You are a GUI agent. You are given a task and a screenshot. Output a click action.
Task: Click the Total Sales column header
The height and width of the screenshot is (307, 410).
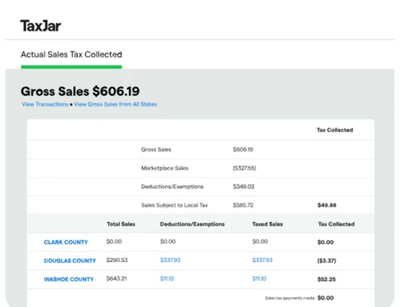coord(121,224)
